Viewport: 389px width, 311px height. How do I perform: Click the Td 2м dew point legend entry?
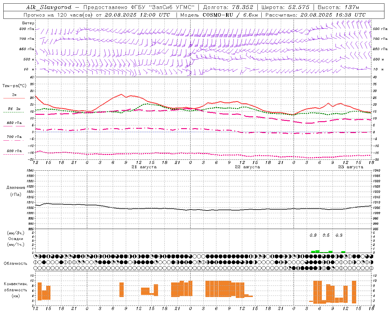pos(14,109)
